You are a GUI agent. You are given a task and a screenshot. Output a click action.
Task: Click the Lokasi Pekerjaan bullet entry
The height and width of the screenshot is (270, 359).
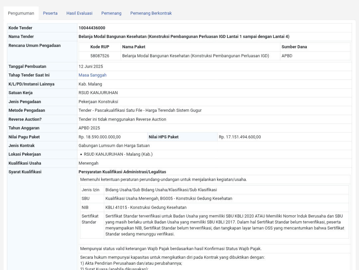(118, 154)
